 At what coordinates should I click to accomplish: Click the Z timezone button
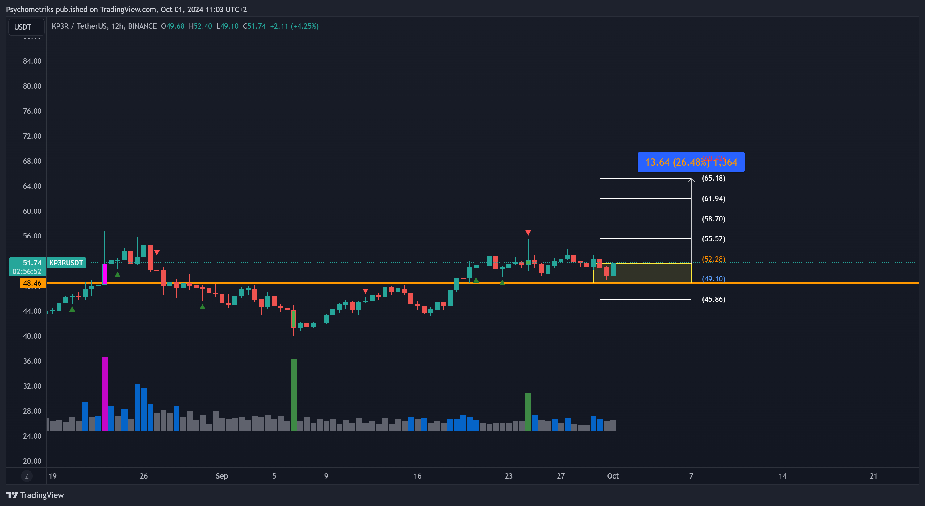pos(27,476)
